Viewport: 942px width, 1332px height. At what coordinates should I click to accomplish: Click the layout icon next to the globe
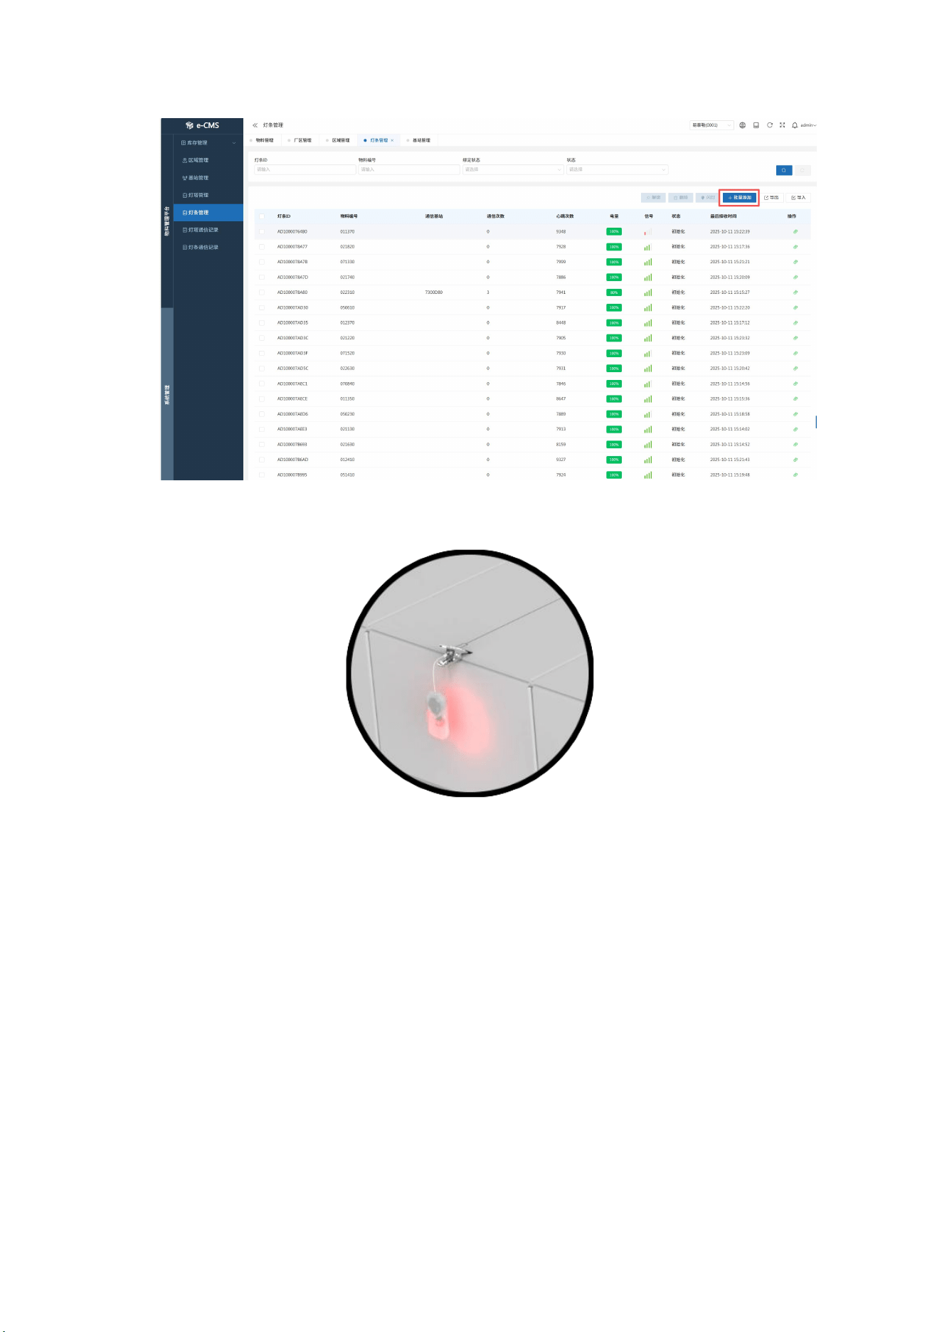756,125
